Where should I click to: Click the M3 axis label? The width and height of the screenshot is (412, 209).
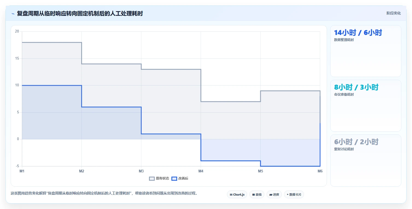[x=141, y=171]
